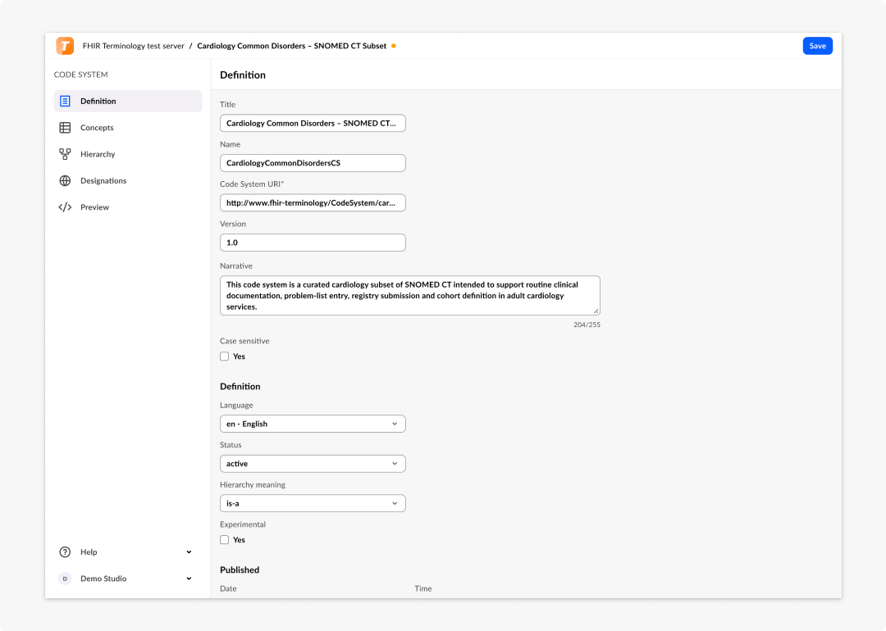Open the Status dropdown showing active
Viewport: 886px width, 631px height.
tap(313, 463)
